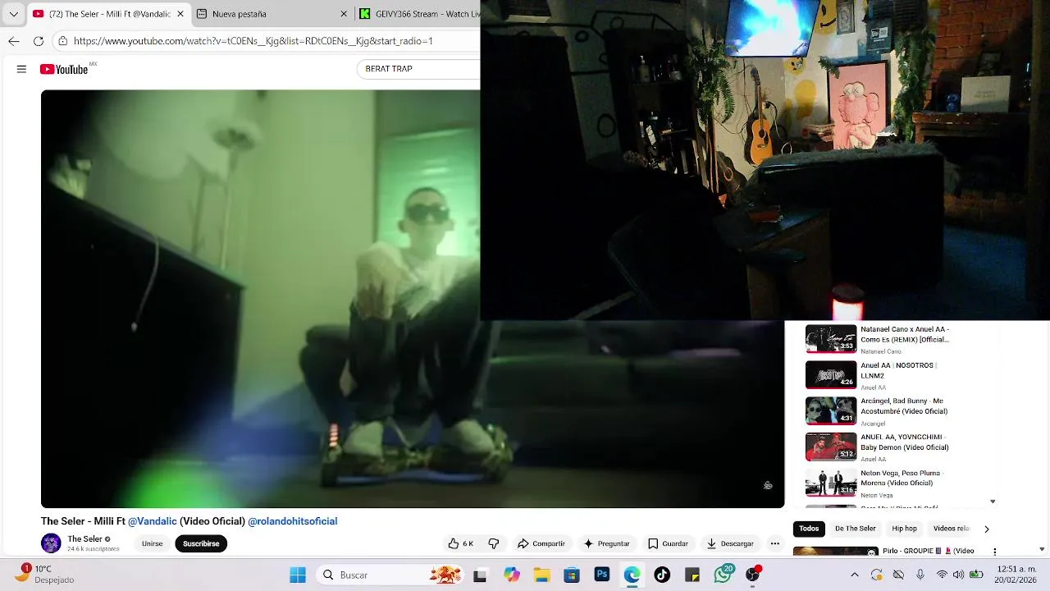1050x591 pixels.
Task: Open options menu for Pirlo - GROUPIE video
Action: [994, 552]
